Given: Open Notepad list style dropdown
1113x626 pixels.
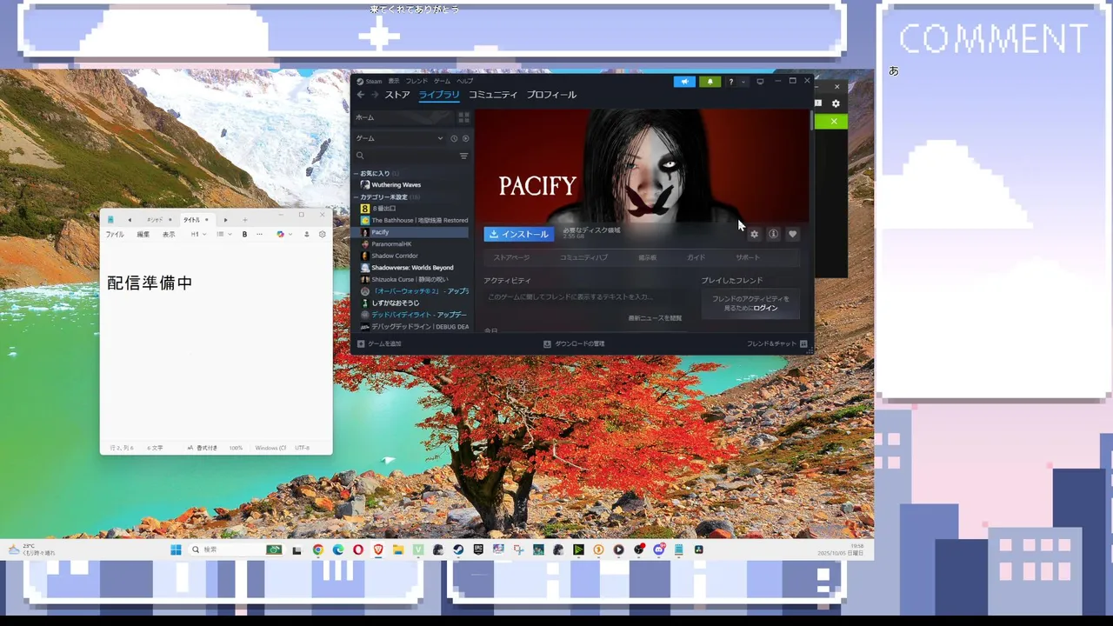Looking at the screenshot, I should tap(223, 234).
